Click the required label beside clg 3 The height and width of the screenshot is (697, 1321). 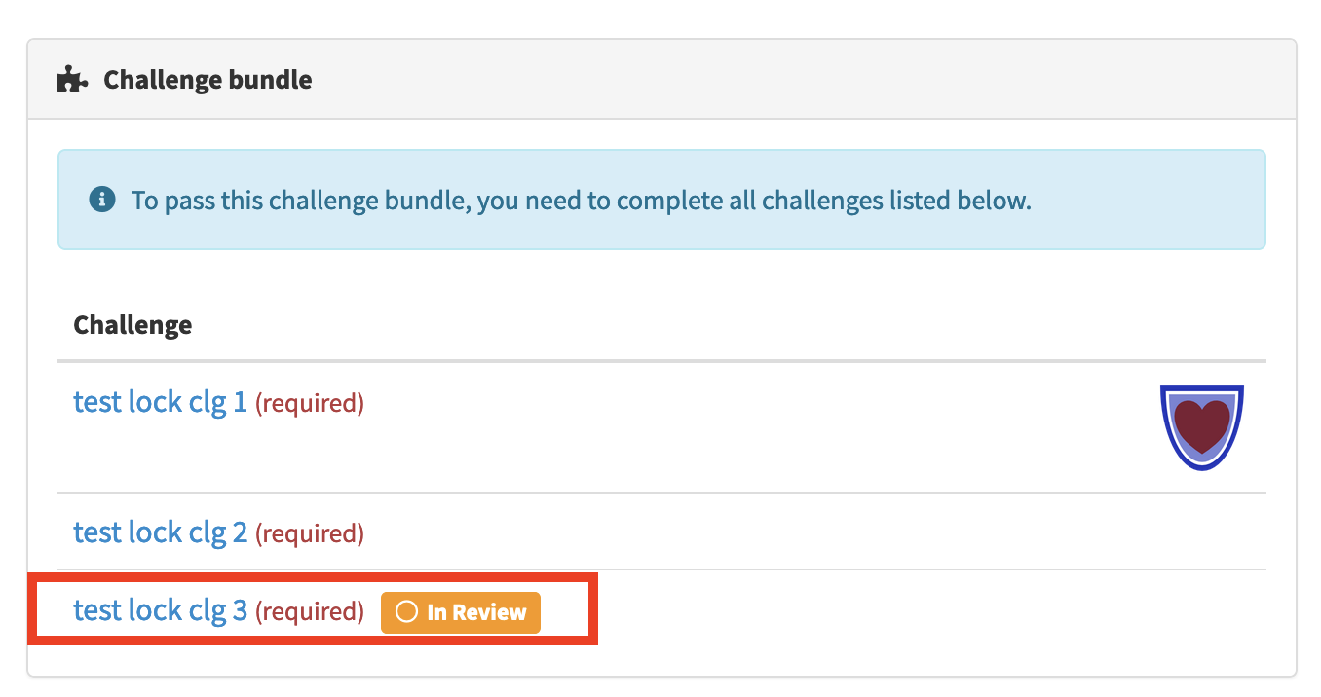(310, 611)
